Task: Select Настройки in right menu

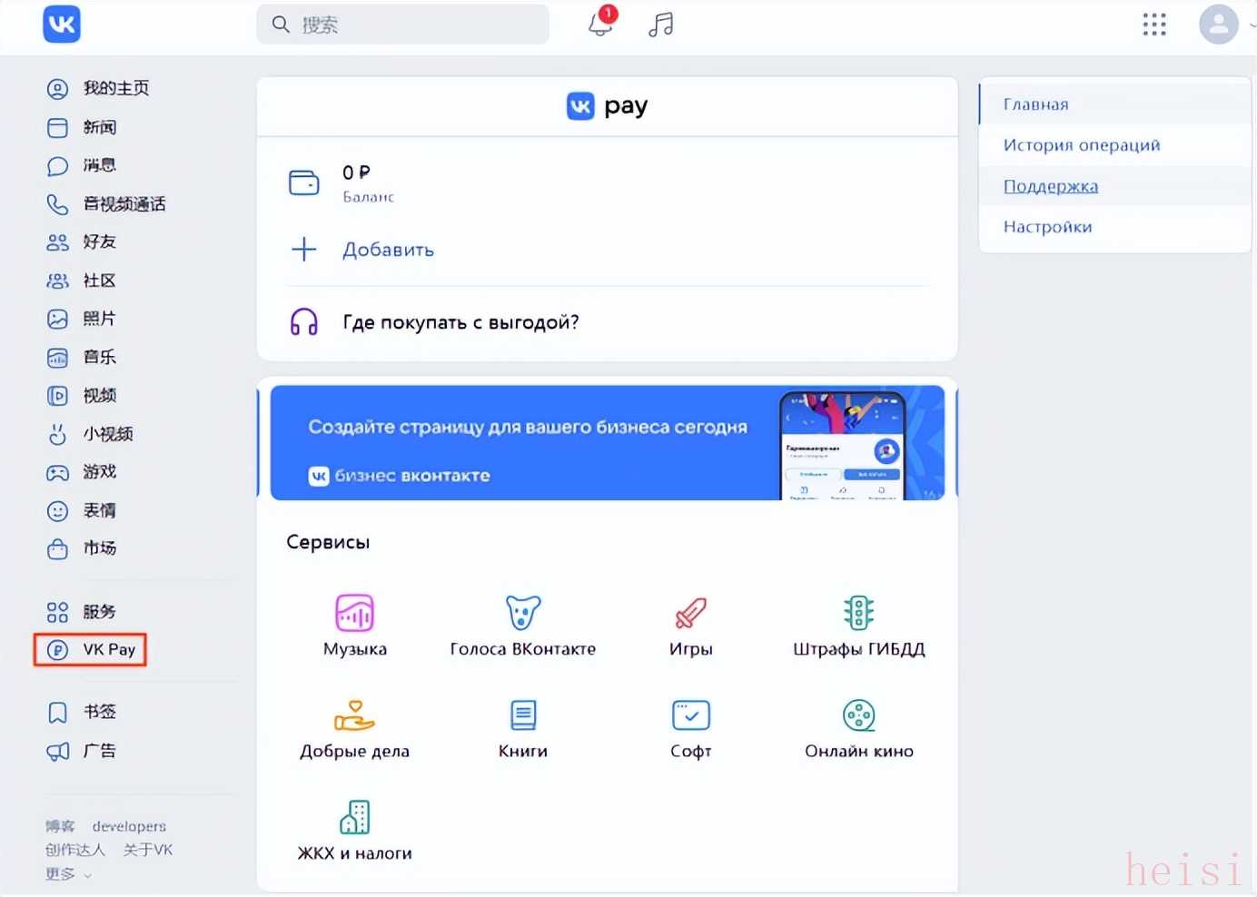Action: [1047, 227]
